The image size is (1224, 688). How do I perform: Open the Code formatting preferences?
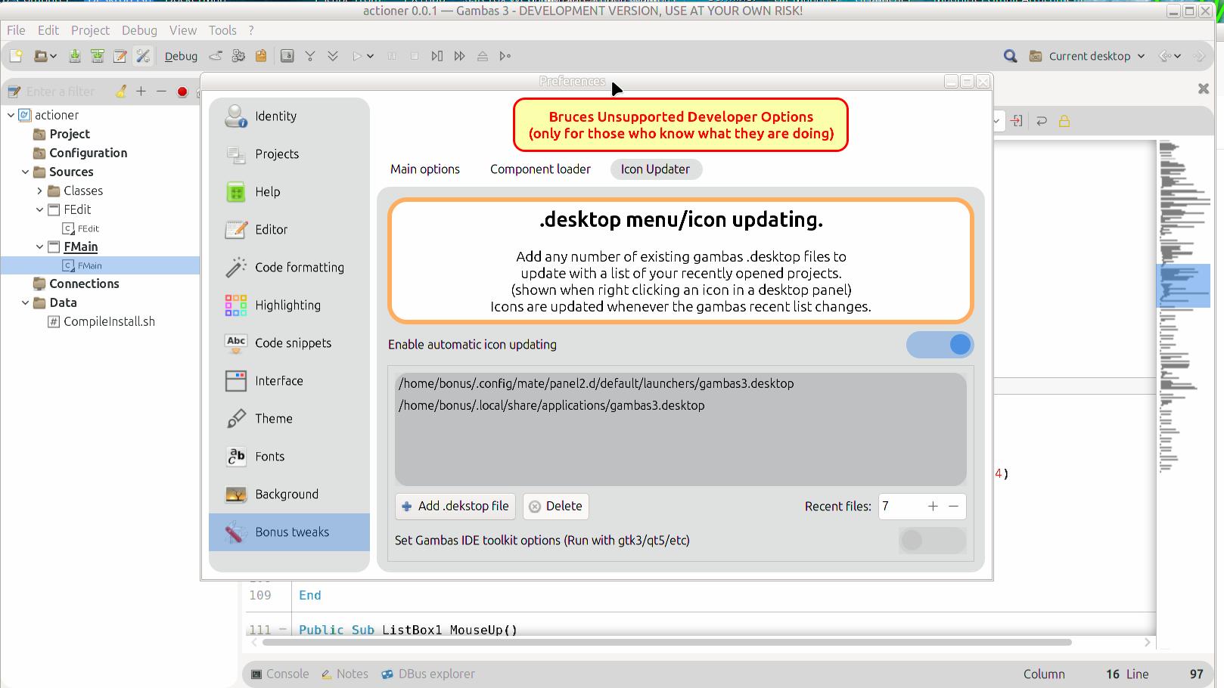tap(298, 268)
